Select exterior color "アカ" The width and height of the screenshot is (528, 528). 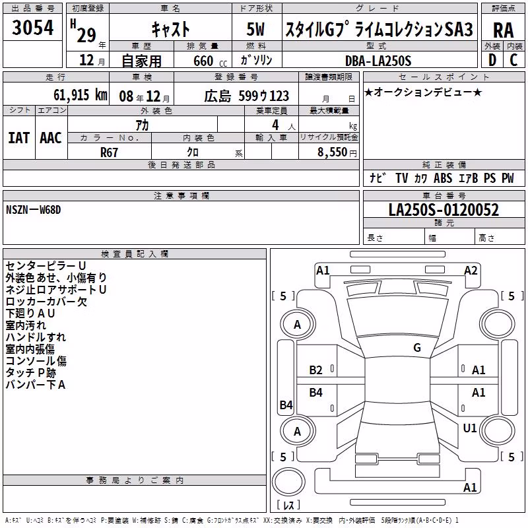(x=142, y=125)
